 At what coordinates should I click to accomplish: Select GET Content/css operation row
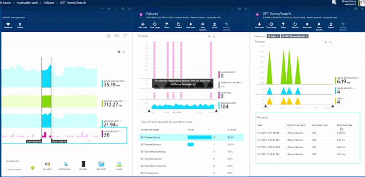pyautogui.click(x=191, y=173)
